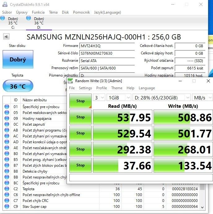The height and width of the screenshot is (214, 213).
Task: Open the Jazyk(Language) menu
Action: [x=107, y=12]
